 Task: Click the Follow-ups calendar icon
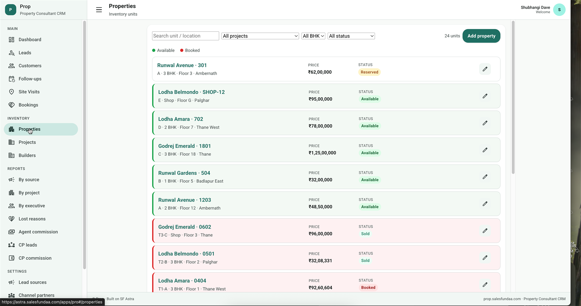(x=12, y=79)
